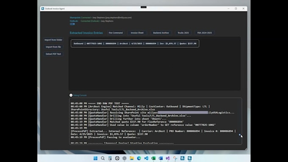
Task: Click the Outlook Invoice Agent title icon
Action: pos(43,8)
